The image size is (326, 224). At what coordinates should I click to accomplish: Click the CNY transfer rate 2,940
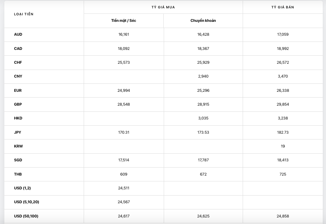[x=203, y=76]
